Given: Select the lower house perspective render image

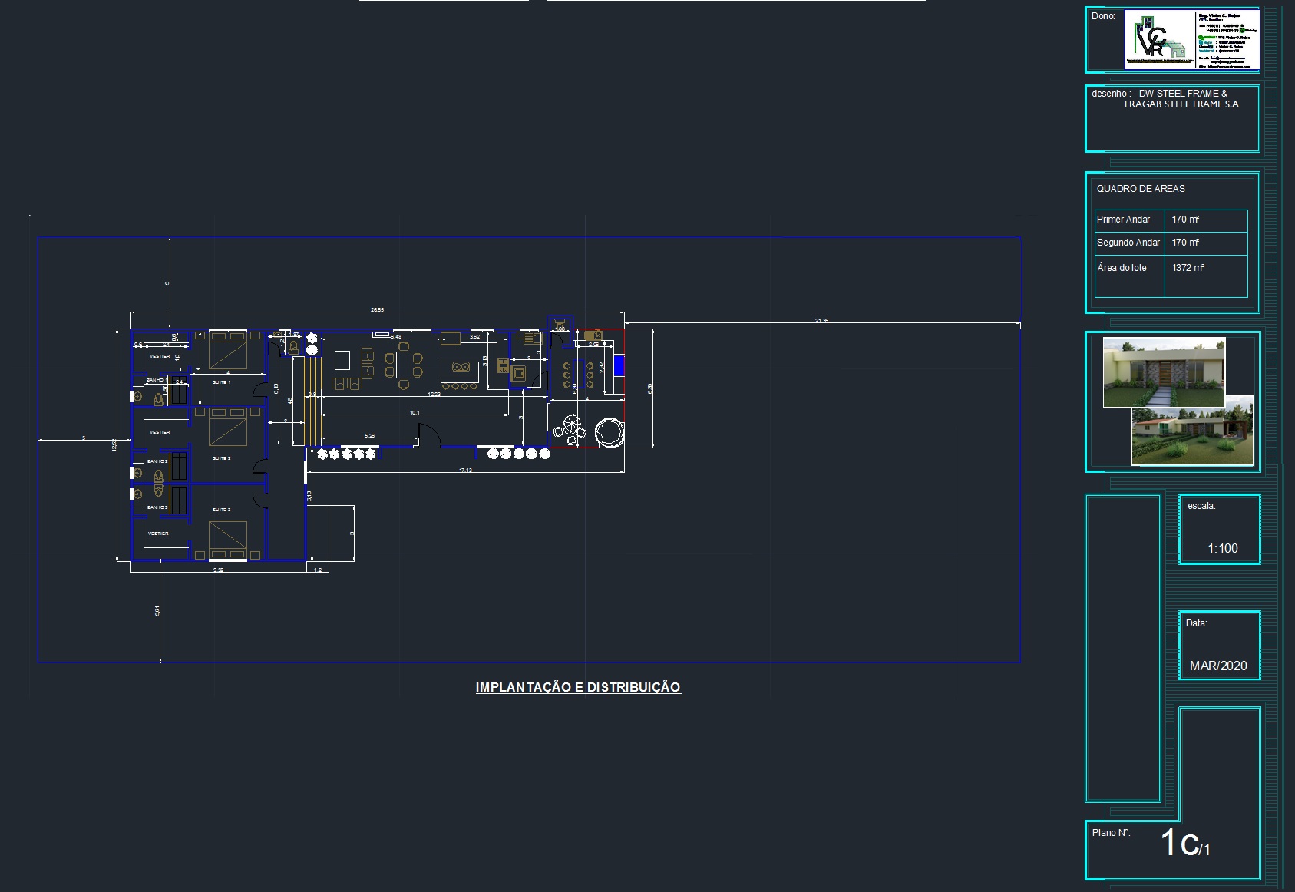Looking at the screenshot, I should 1194,439.
